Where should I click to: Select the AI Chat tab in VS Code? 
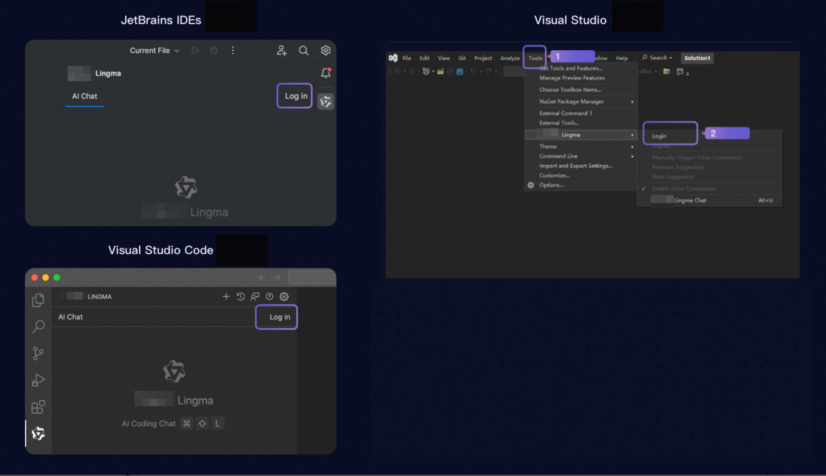71,317
